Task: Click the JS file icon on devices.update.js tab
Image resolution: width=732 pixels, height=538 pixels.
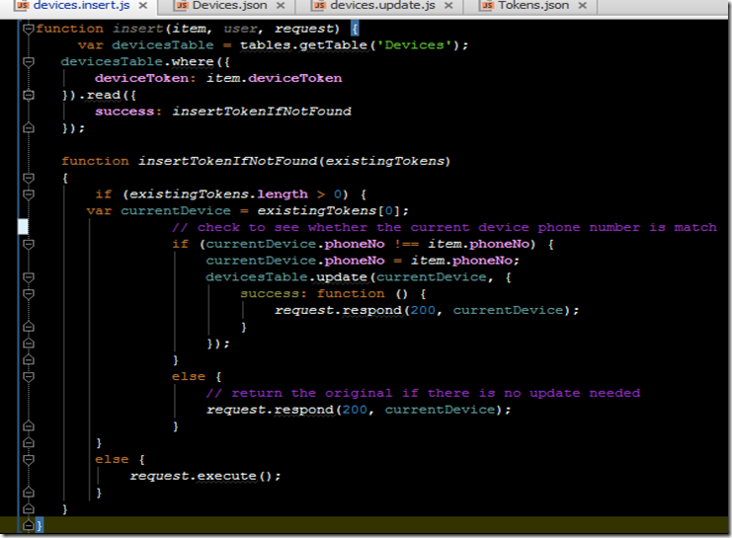Action: 319,6
